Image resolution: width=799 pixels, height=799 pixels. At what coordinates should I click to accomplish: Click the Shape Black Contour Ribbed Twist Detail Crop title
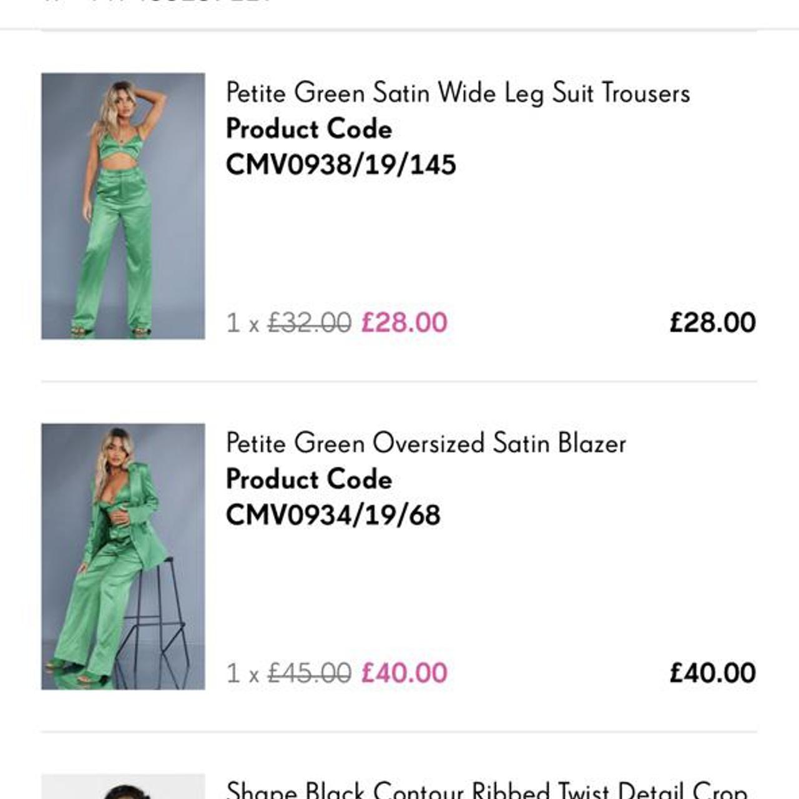[x=486, y=790]
